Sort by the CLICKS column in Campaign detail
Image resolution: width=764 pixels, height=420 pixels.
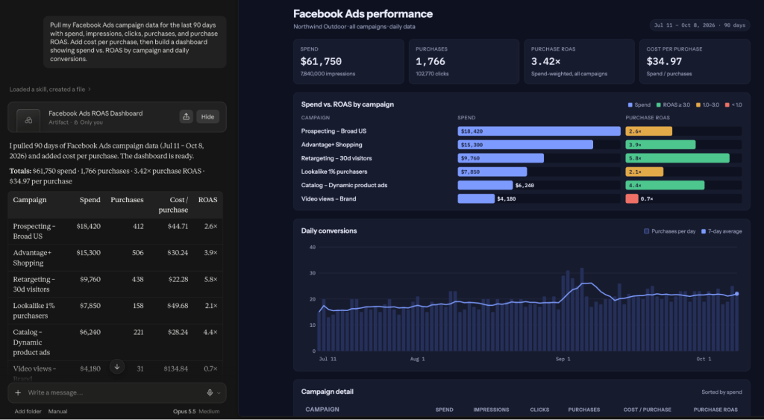point(539,410)
